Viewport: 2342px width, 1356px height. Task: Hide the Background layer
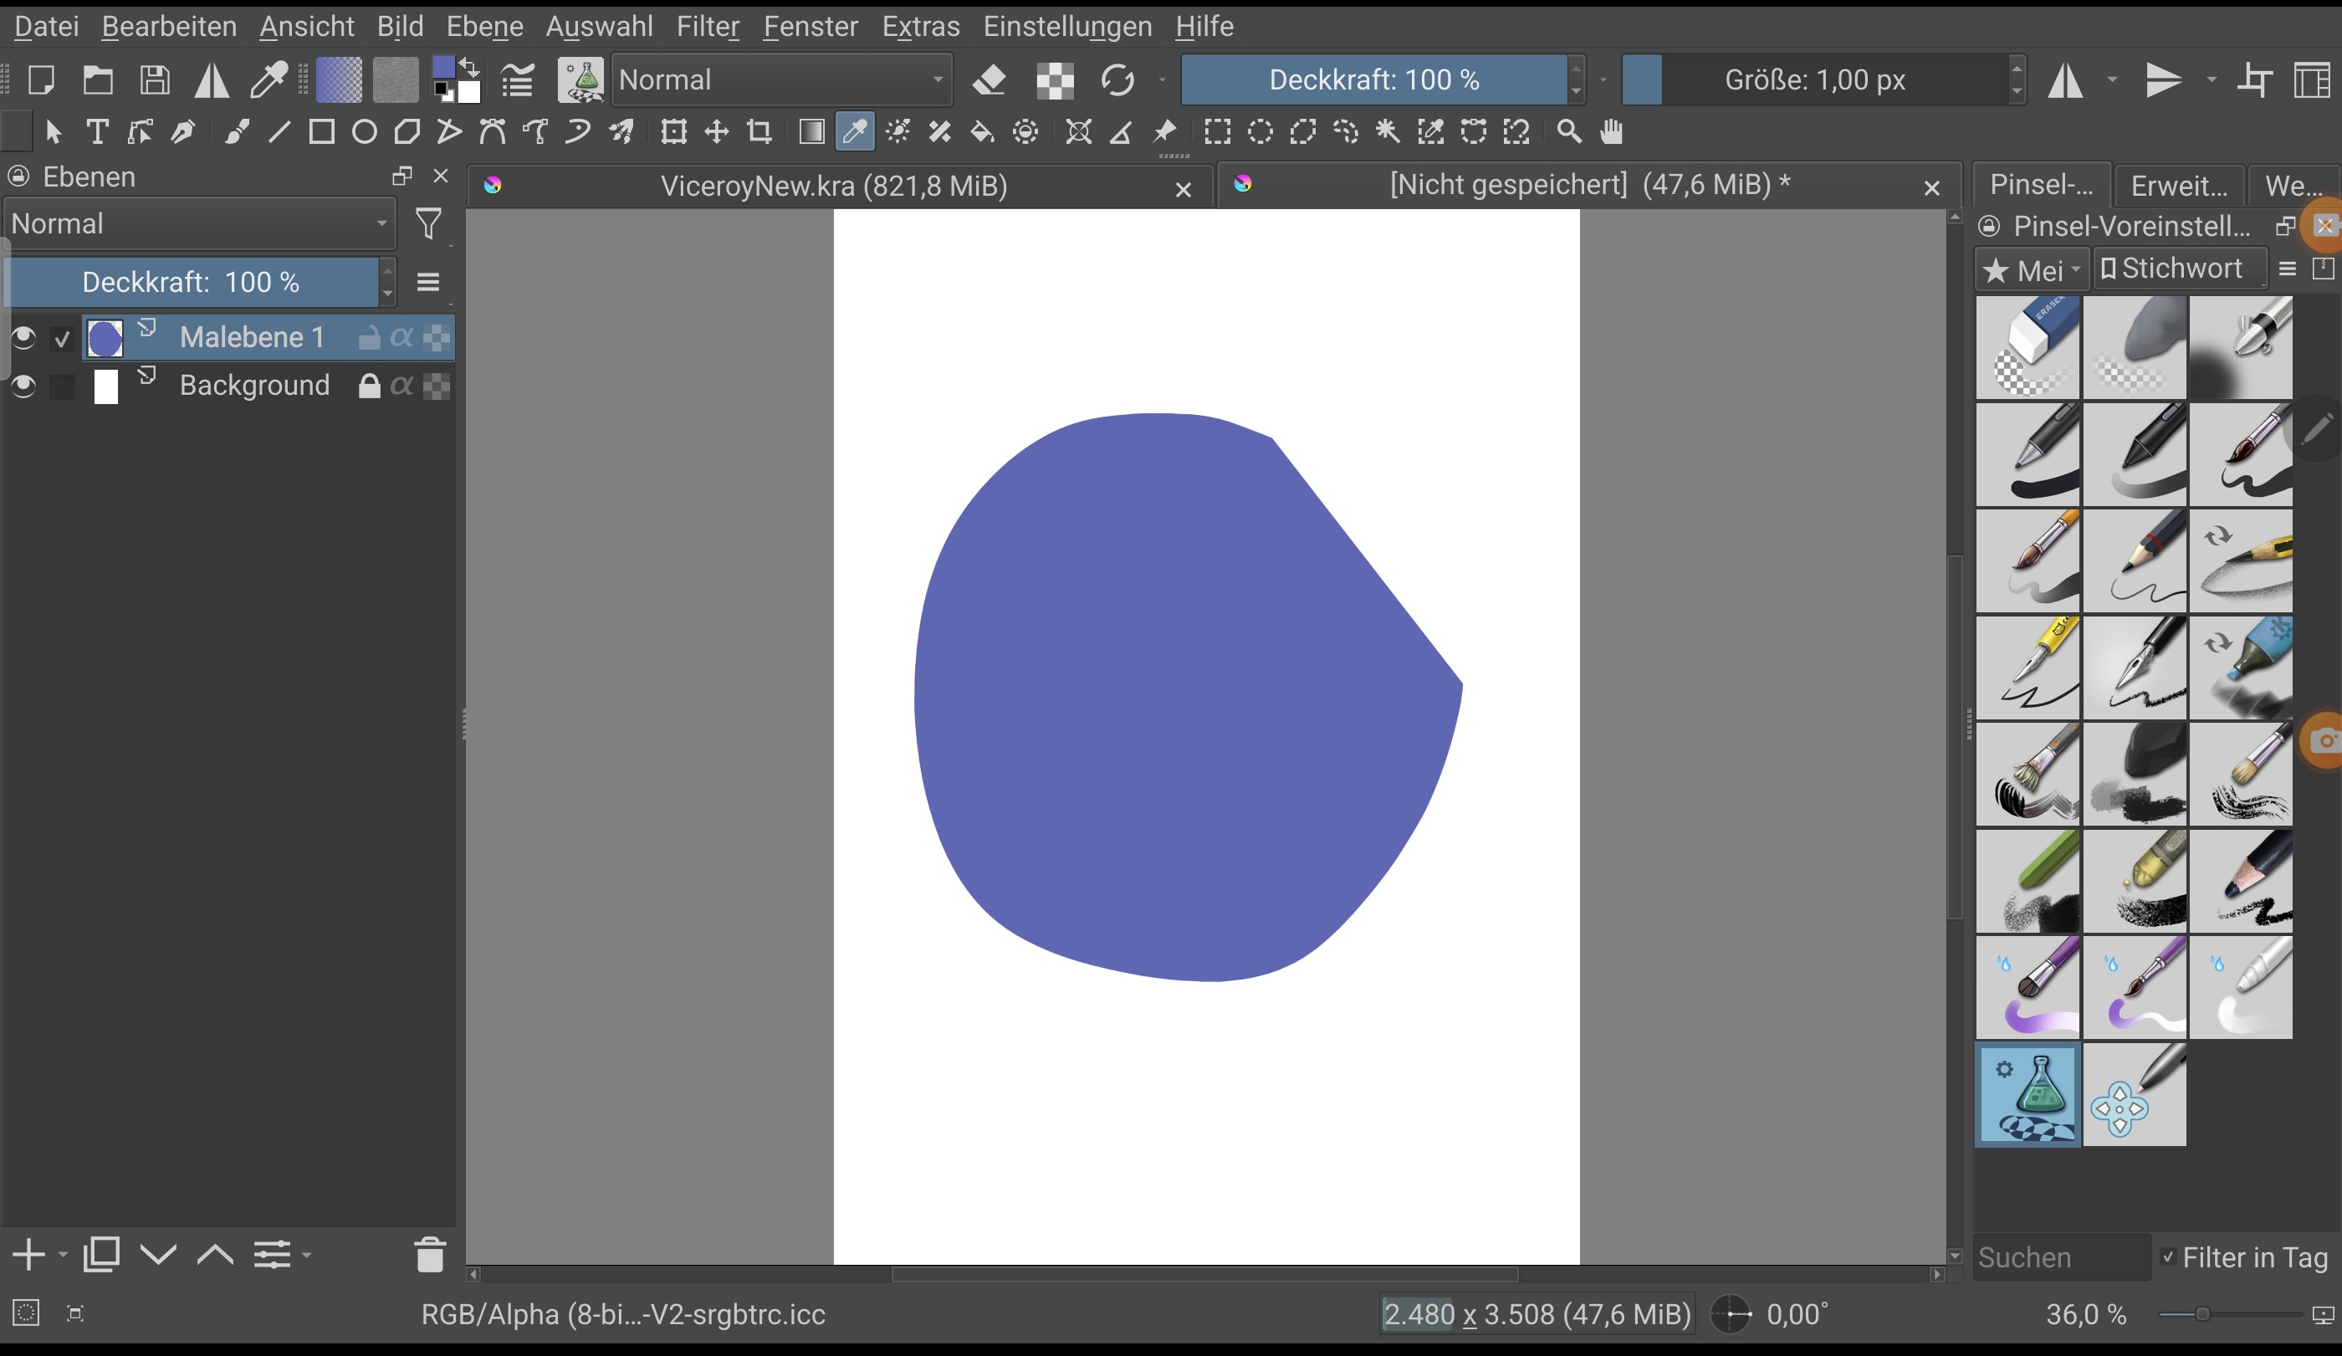pos(24,386)
